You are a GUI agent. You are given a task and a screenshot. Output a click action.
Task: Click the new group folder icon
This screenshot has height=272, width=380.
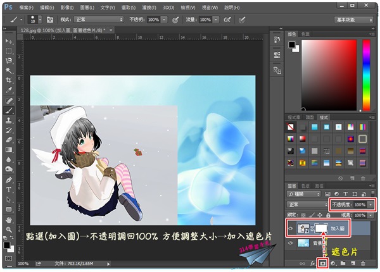[x=343, y=263]
